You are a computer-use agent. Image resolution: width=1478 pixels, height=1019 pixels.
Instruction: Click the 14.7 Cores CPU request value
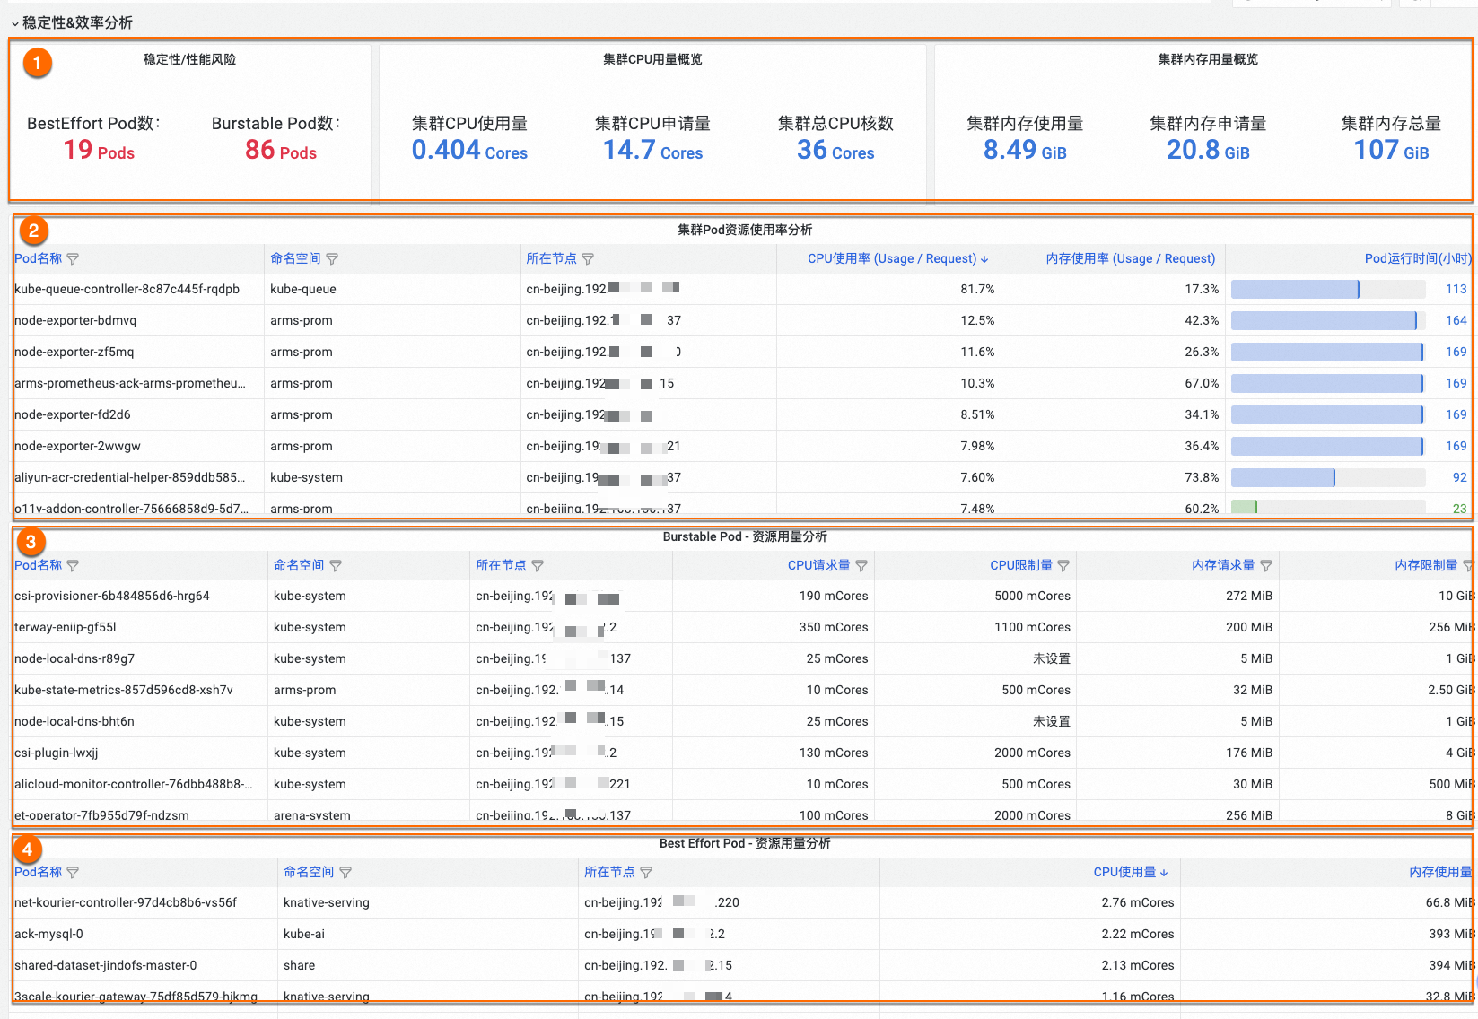click(x=652, y=150)
